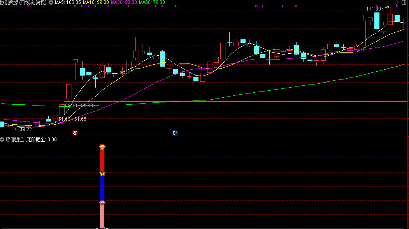Select the MA60: 79.83 label
Image resolution: width=409 pixels, height=229 pixels.
point(152,2)
